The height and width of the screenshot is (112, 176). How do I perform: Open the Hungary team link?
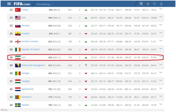click(26, 81)
